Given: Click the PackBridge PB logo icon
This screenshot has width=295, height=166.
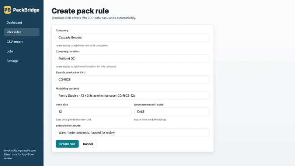Looking at the screenshot, I should click(x=7, y=10).
